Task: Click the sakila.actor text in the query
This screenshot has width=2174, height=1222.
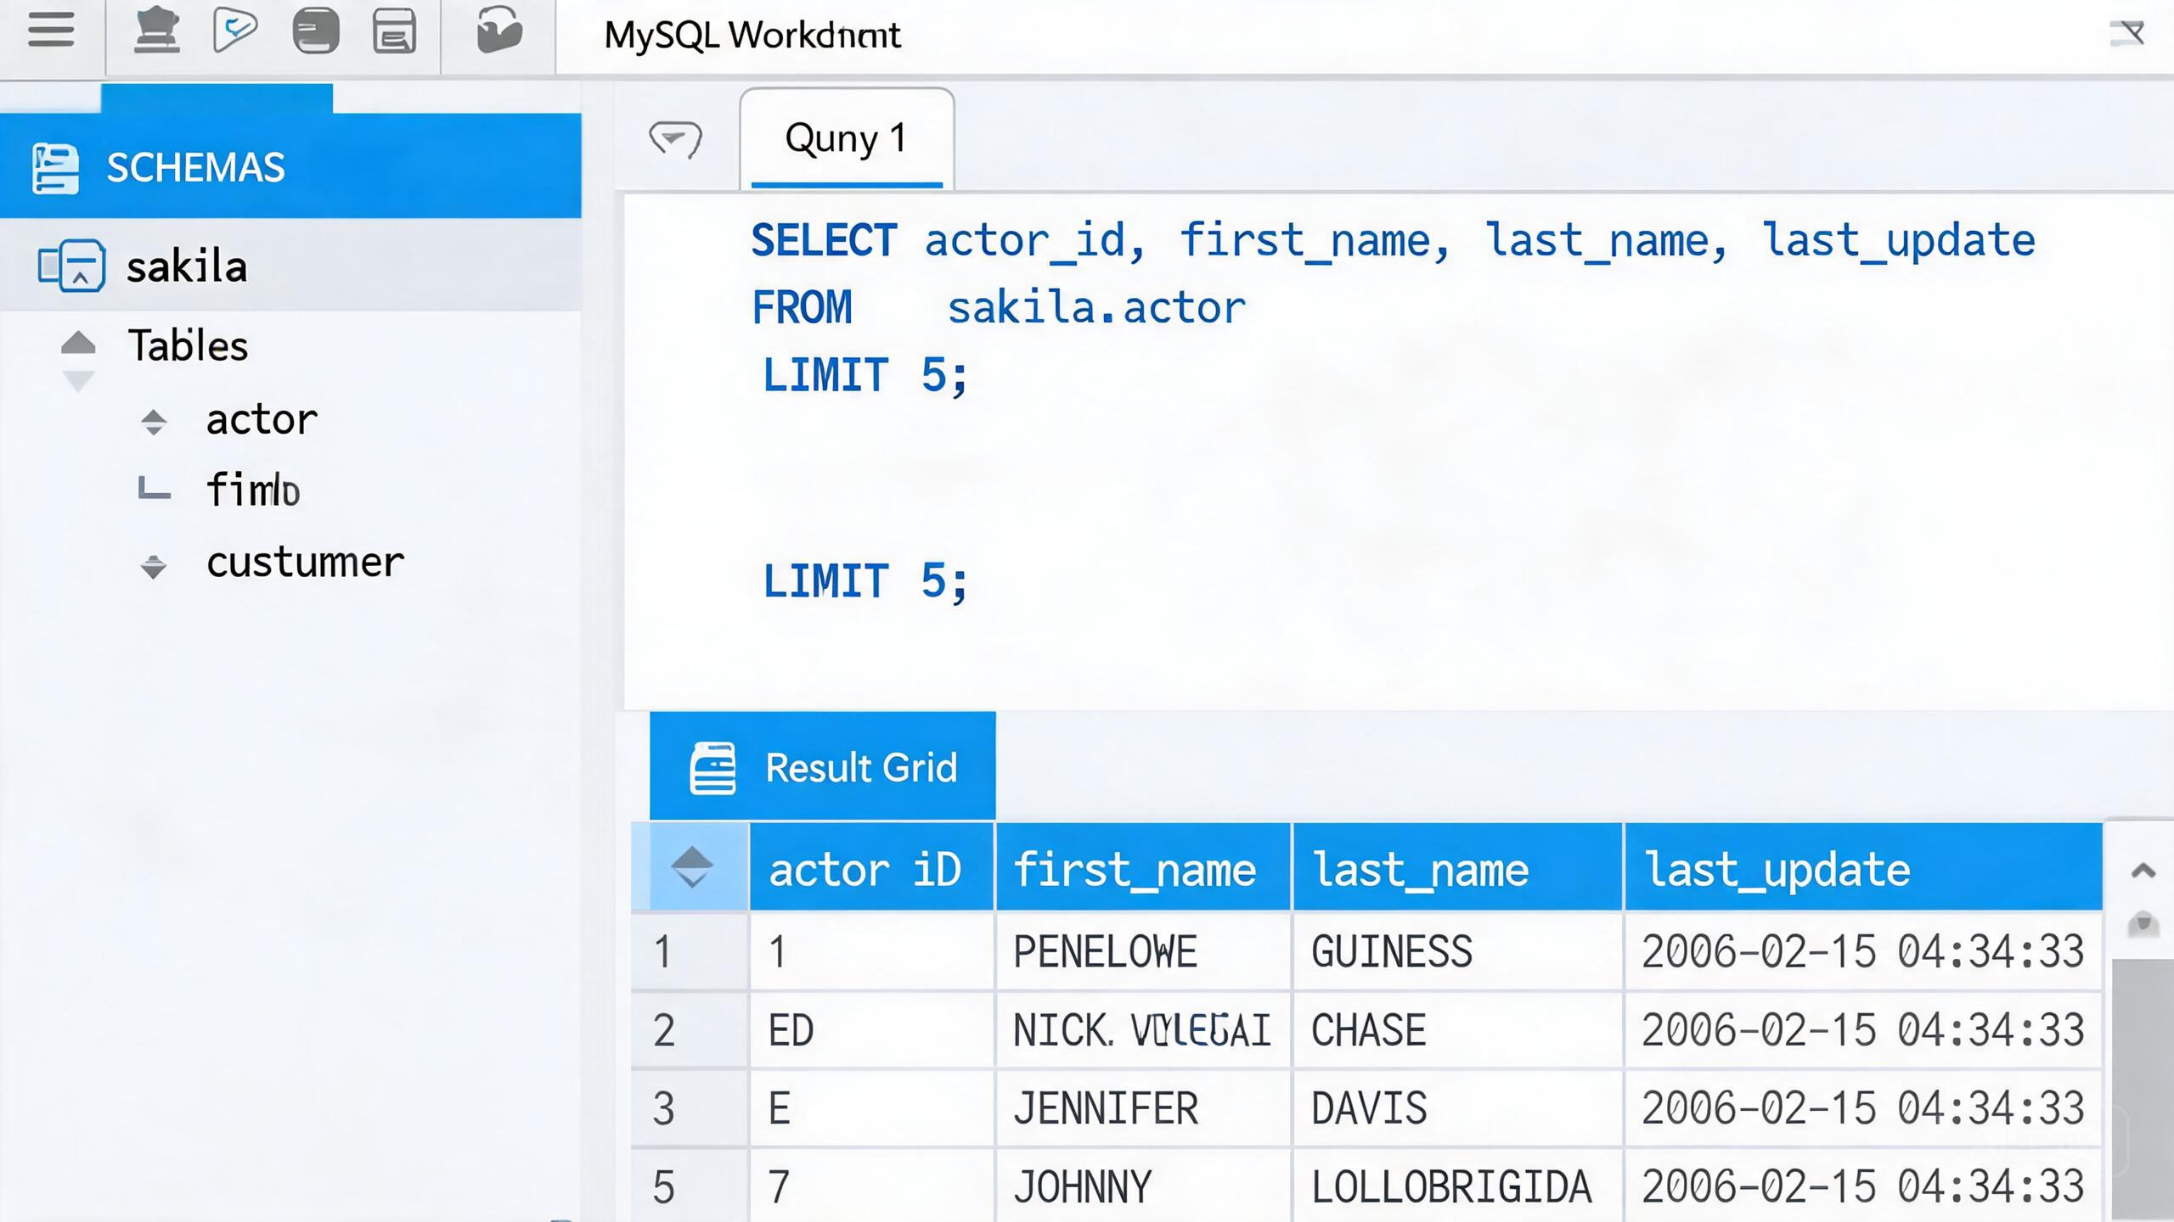Action: pos(1096,307)
